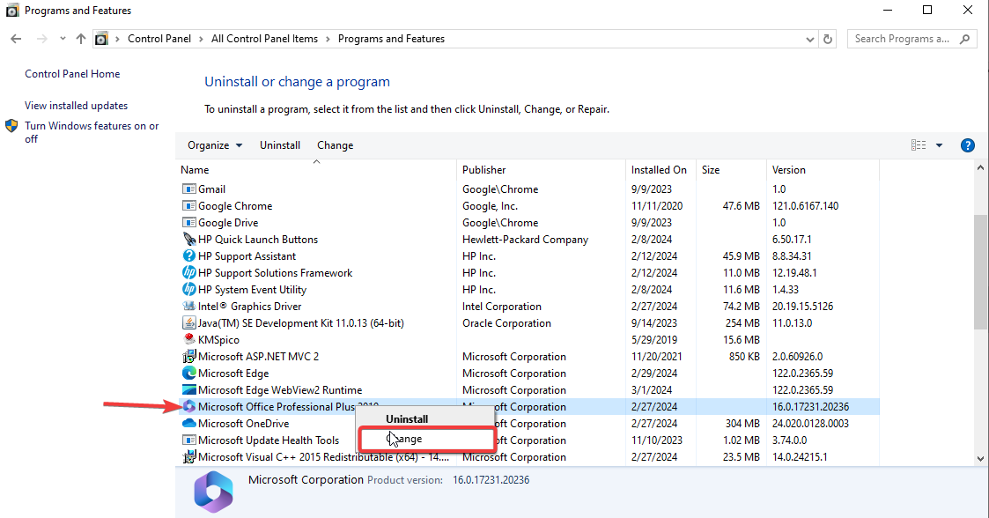
Task: Click the Microsoft Edge browser icon
Action: (189, 373)
